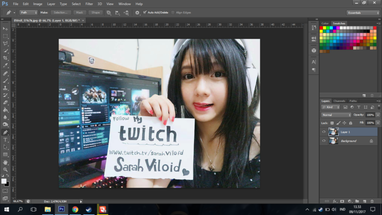This screenshot has width=382, height=215.
Task: Open the Paragraph panel icon
Action: 314,70
